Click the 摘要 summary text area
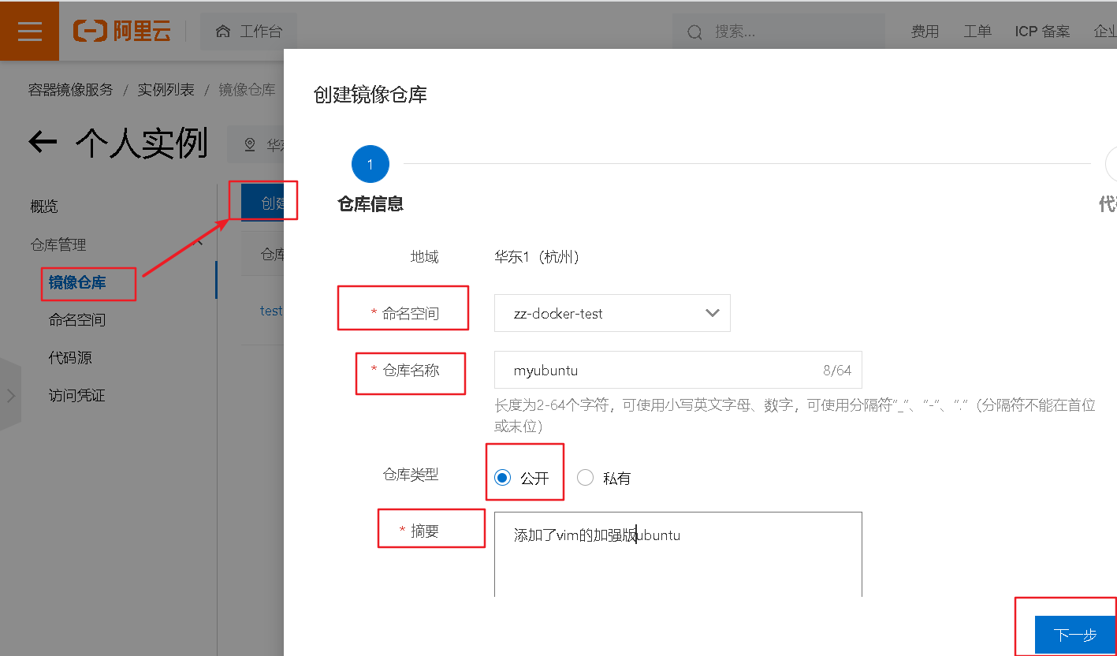The image size is (1117, 656). [678, 554]
